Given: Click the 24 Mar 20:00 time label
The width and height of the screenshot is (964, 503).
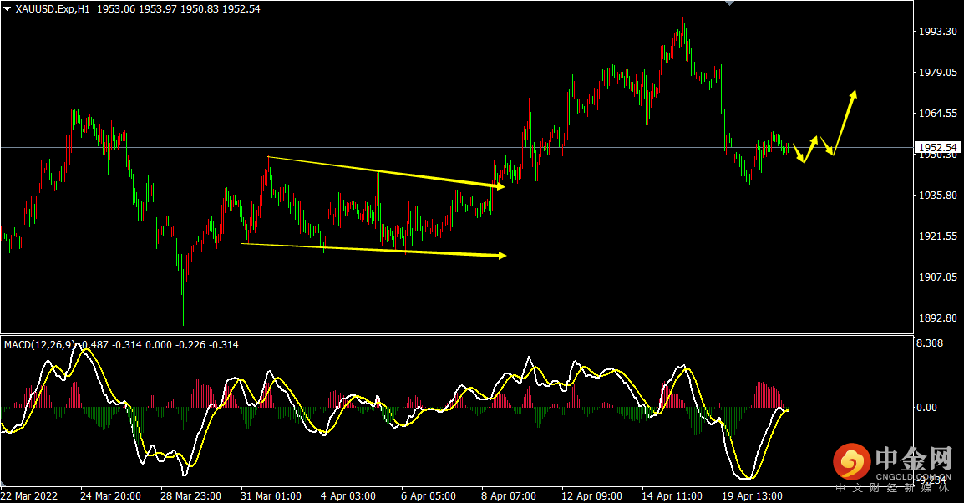Looking at the screenshot, I should click(110, 495).
